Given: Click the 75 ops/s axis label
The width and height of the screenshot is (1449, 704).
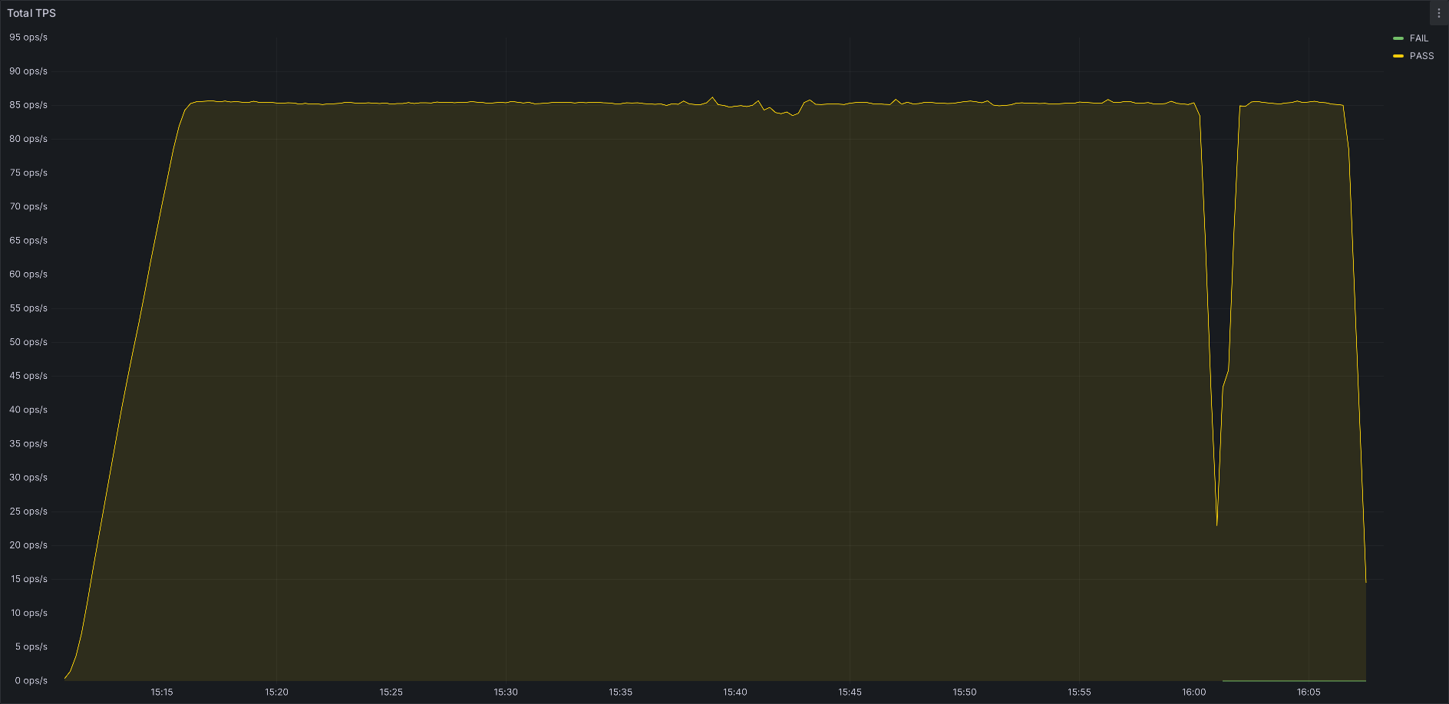Looking at the screenshot, I should 28,173.
